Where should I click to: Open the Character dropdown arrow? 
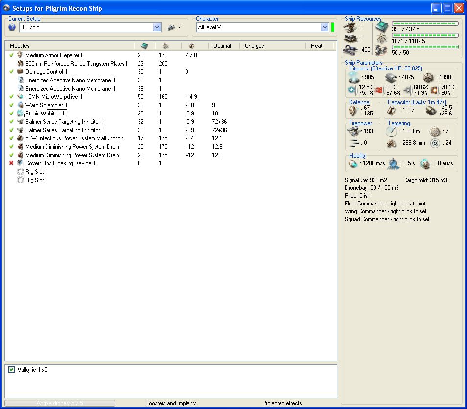pyautogui.click(x=325, y=27)
